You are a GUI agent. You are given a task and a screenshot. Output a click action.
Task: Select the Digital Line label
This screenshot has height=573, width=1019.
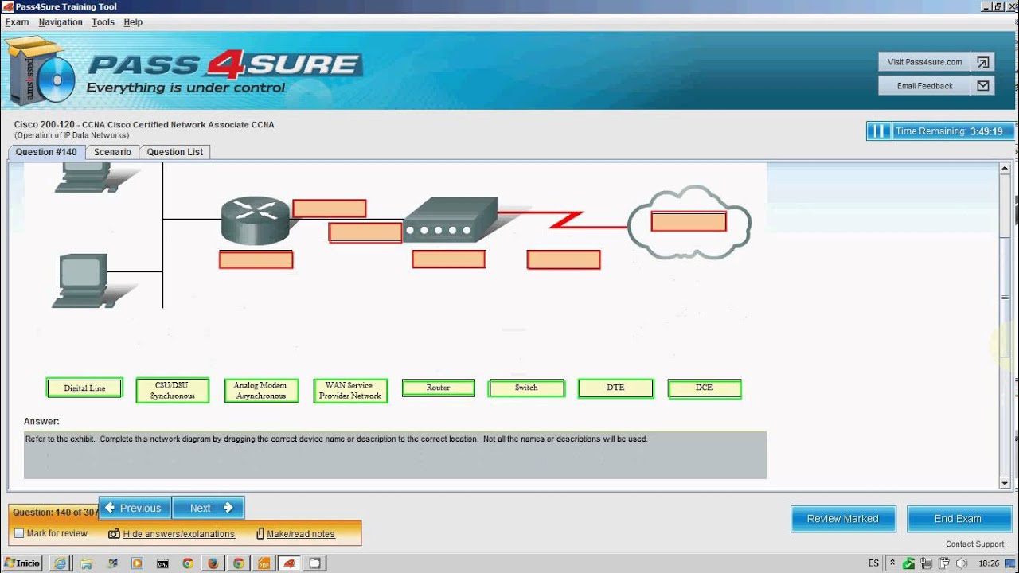point(84,388)
